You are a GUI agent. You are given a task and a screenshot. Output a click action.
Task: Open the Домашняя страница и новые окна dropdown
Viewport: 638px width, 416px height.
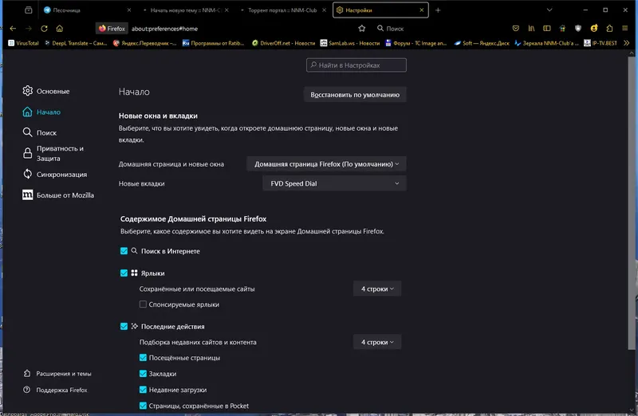326,163
